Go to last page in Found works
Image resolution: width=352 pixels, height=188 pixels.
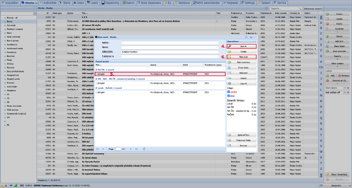[x=136, y=149]
